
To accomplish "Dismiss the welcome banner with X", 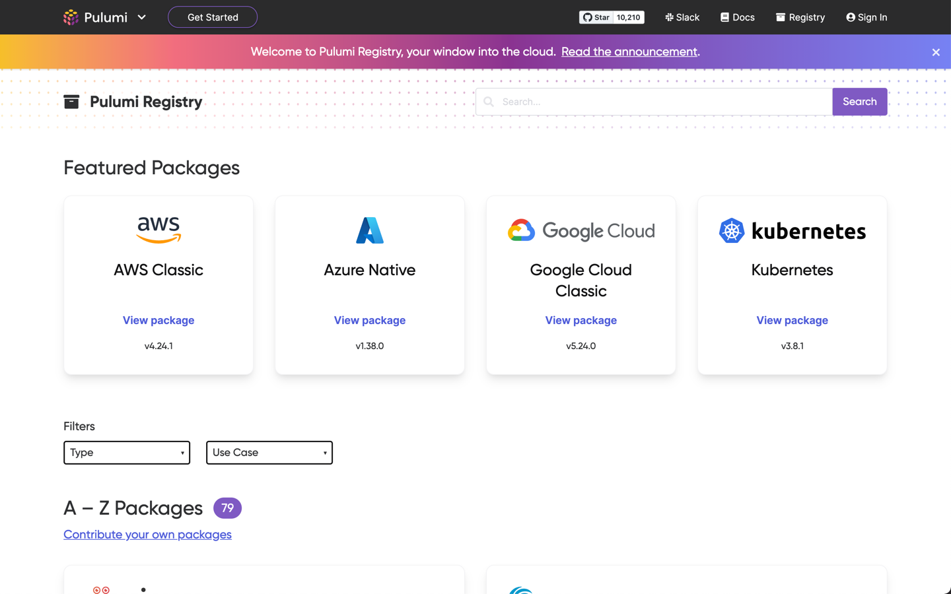I will (936, 52).
